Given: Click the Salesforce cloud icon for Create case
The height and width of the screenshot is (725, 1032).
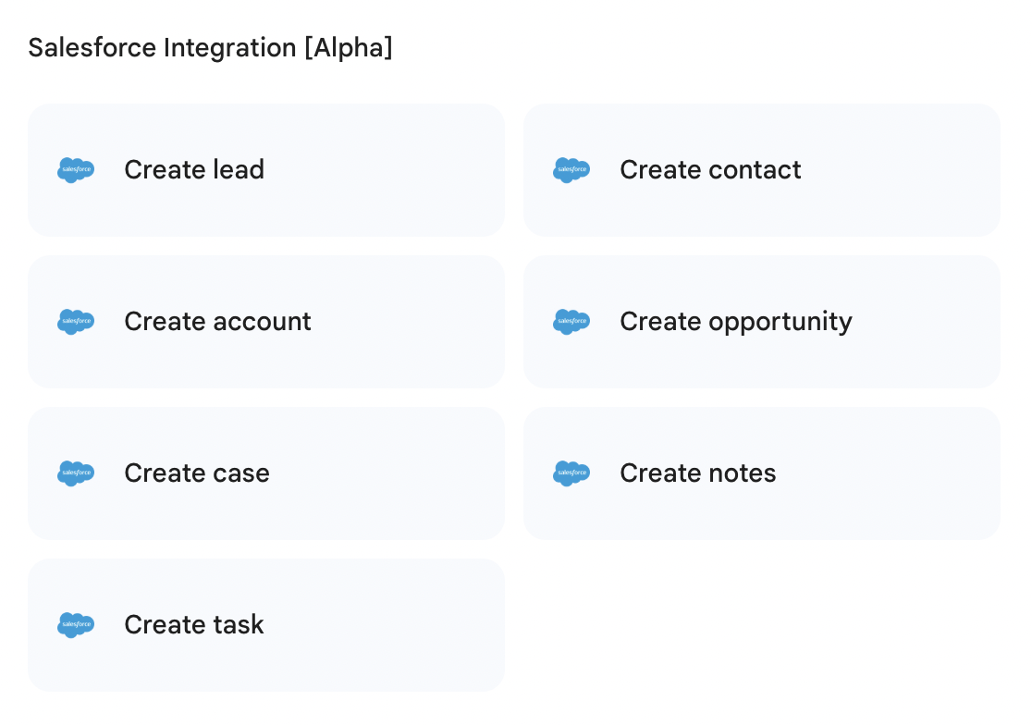Looking at the screenshot, I should click(x=76, y=473).
